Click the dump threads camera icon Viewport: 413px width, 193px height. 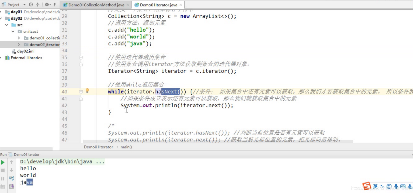3,186
